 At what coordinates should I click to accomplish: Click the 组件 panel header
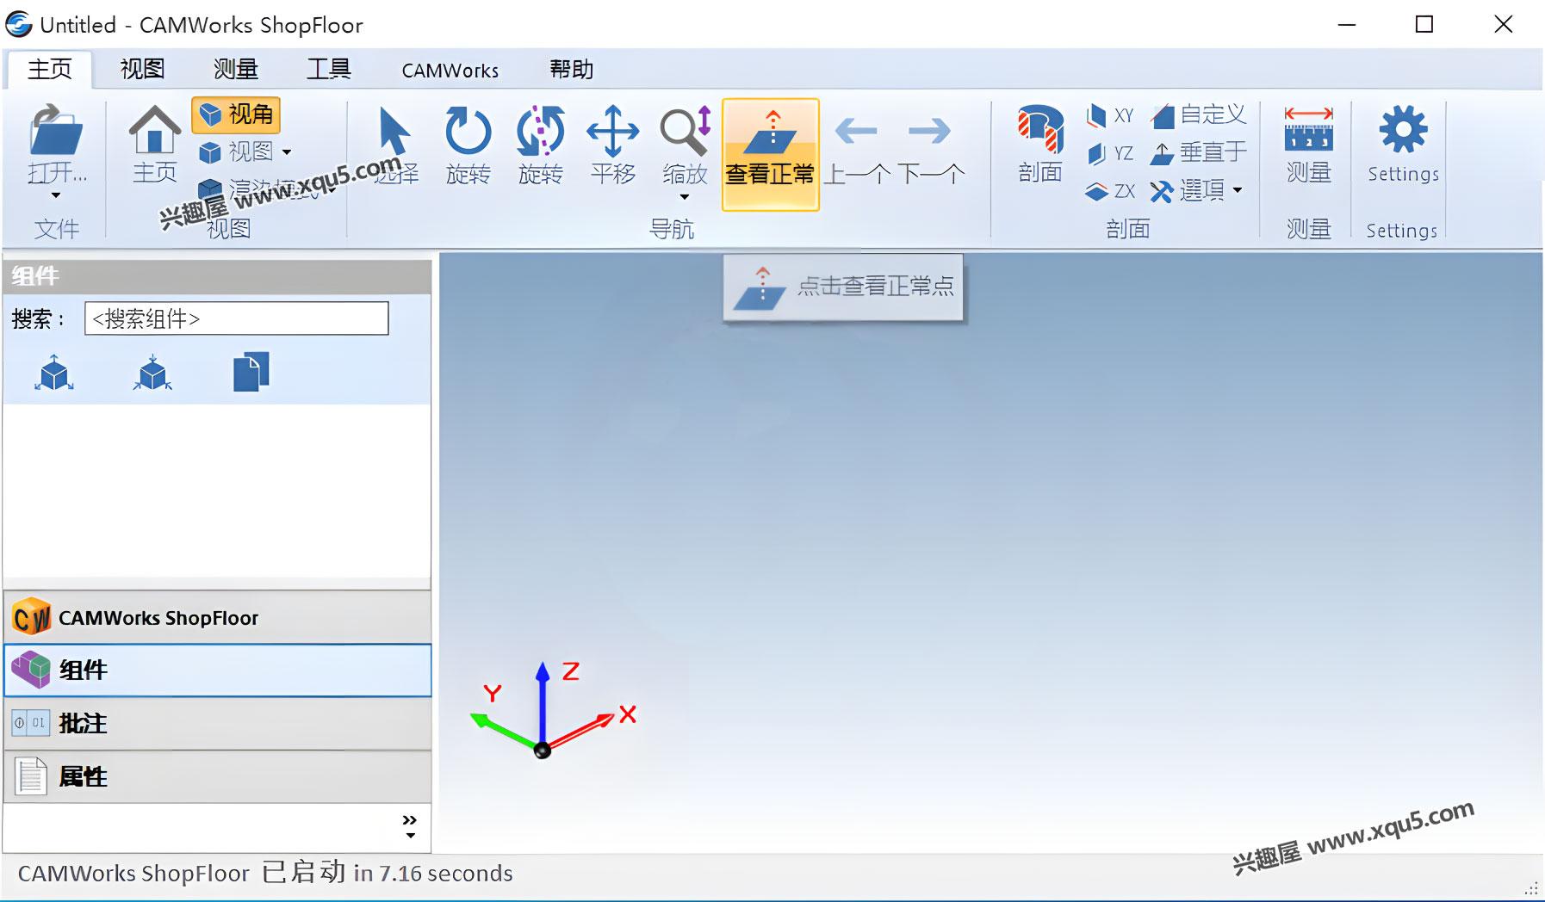coord(217,276)
